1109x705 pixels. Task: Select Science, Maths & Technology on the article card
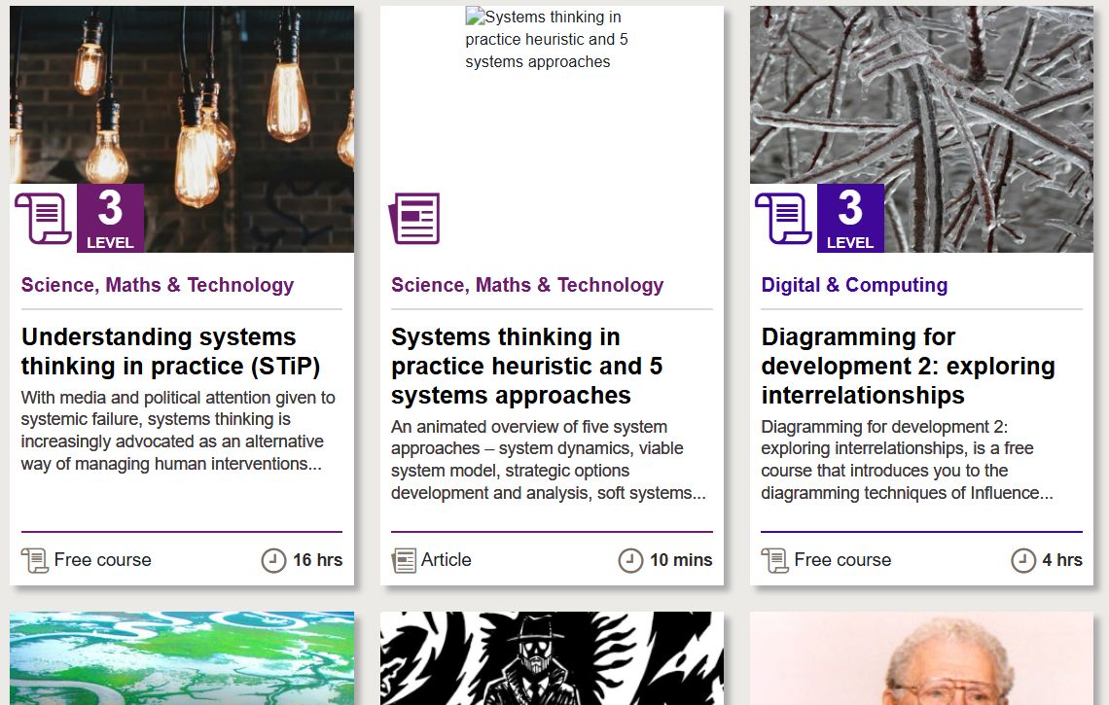click(527, 285)
